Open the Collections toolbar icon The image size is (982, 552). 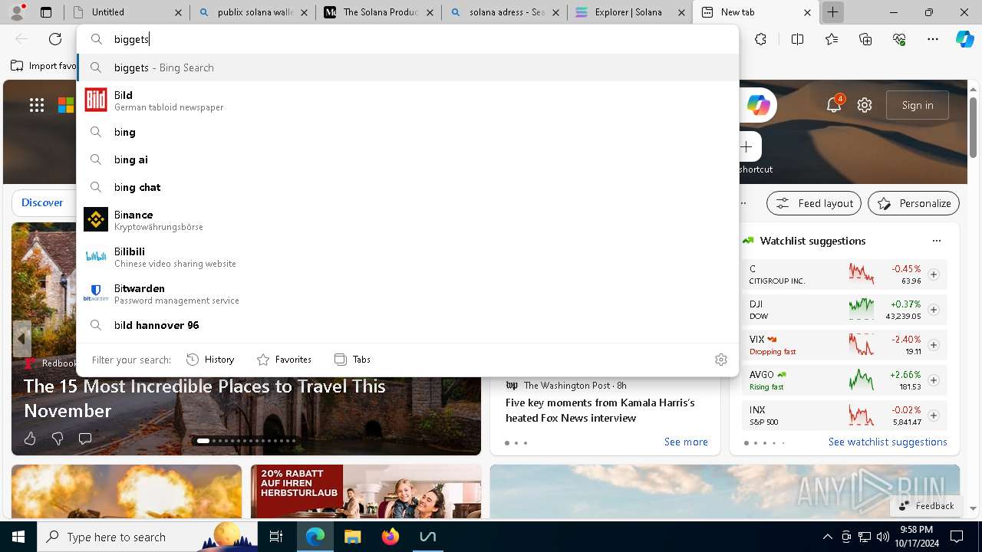865,39
